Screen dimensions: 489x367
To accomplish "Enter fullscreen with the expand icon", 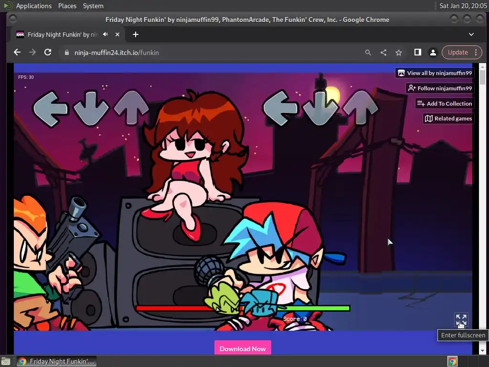I will (461, 320).
